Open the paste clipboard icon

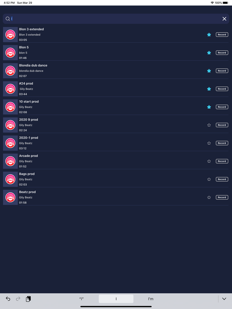(x=28, y=299)
